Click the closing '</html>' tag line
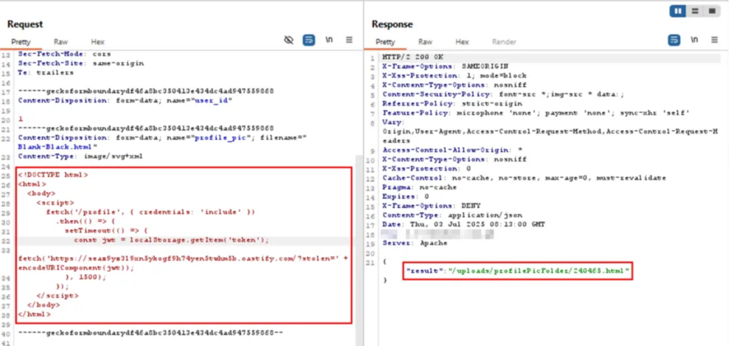Image resolution: width=729 pixels, height=346 pixels. click(x=34, y=314)
